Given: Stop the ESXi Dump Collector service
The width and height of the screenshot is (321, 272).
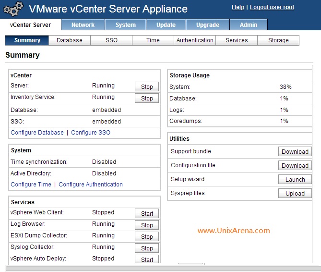Looking at the screenshot, I should (x=147, y=236).
